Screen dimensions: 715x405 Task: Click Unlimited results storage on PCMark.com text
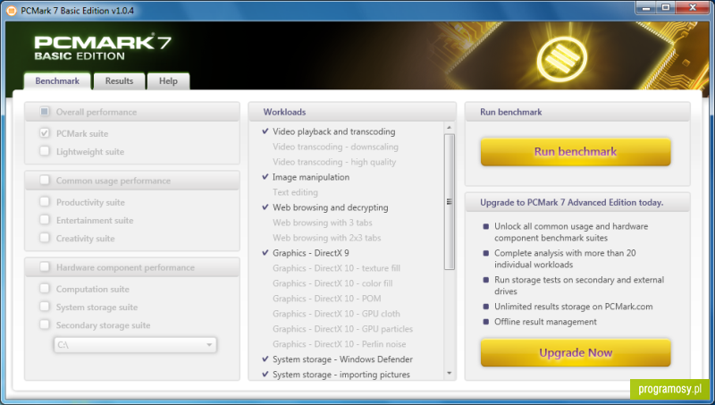coord(573,307)
